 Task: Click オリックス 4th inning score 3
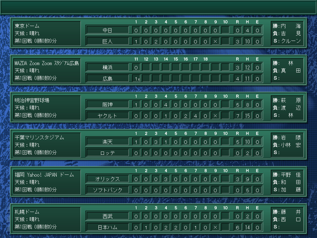coord(166,179)
